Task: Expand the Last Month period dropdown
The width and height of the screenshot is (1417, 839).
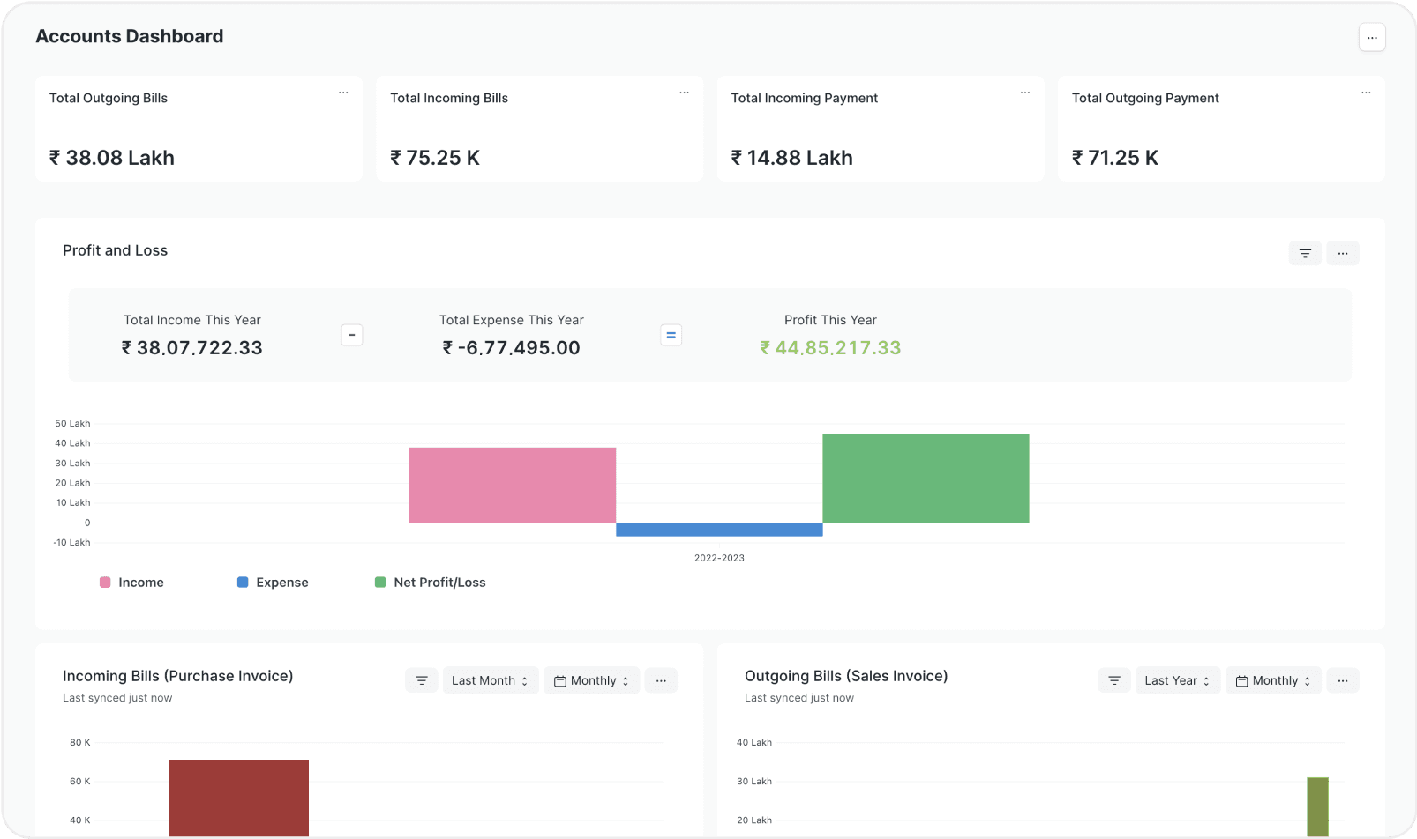Action: (490, 680)
